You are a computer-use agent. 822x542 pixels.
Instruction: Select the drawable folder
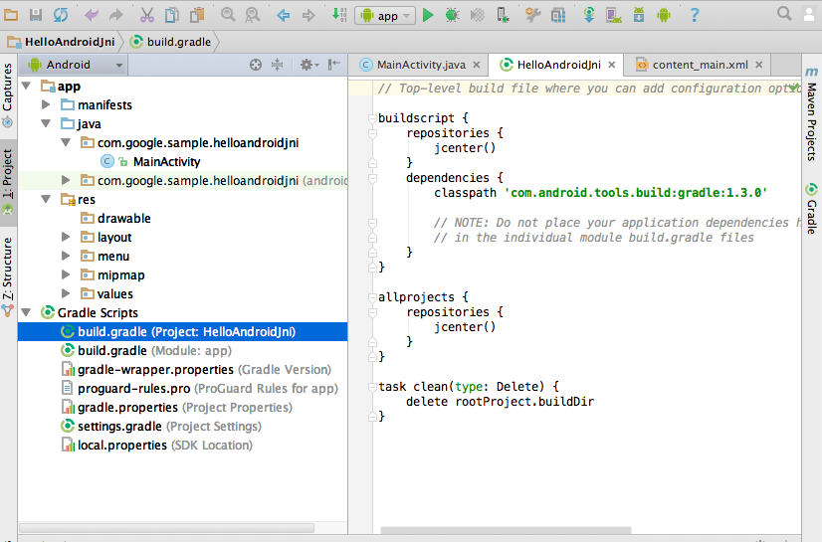click(x=123, y=219)
